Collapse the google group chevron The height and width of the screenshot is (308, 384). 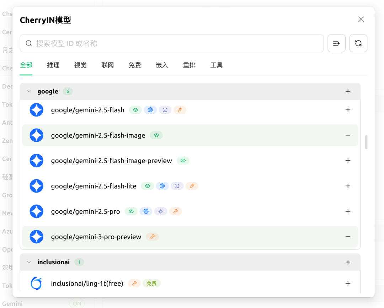29,91
